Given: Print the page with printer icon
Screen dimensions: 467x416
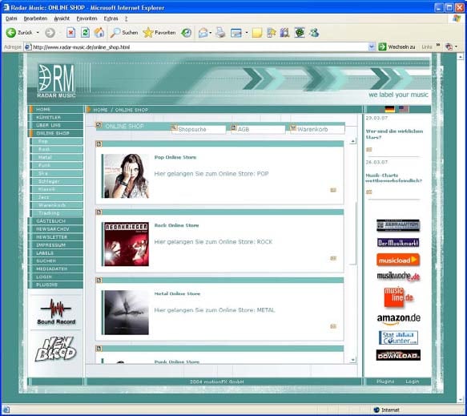Looking at the screenshot, I should (x=220, y=33).
